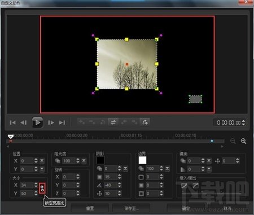
Task: Click the size X input field
Action: pos(27,185)
